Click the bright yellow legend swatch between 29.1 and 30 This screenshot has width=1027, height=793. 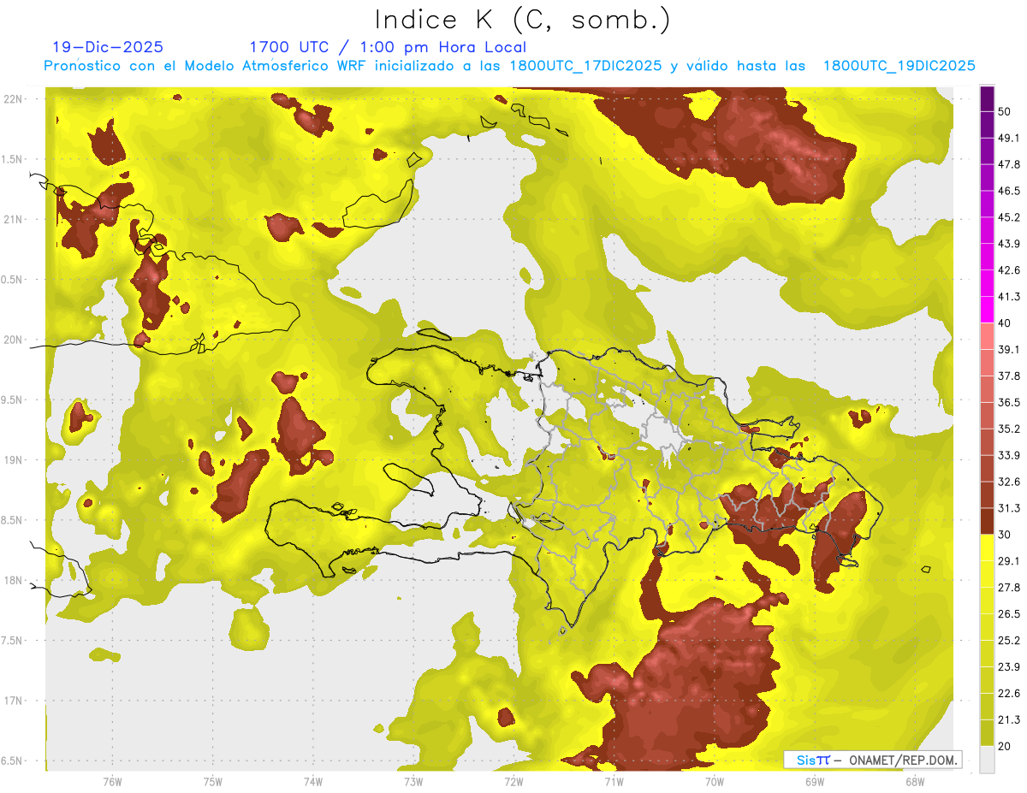pos(987,547)
